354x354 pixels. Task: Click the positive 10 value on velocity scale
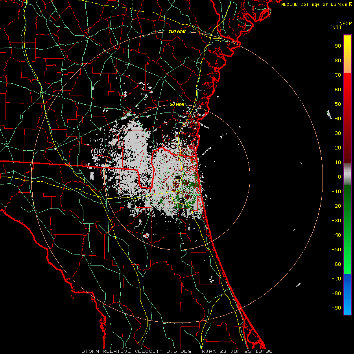coord(338,162)
